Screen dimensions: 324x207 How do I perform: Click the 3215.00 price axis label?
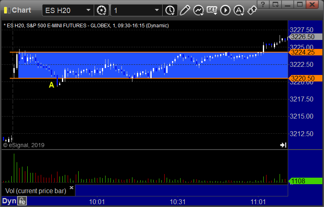click(x=302, y=116)
